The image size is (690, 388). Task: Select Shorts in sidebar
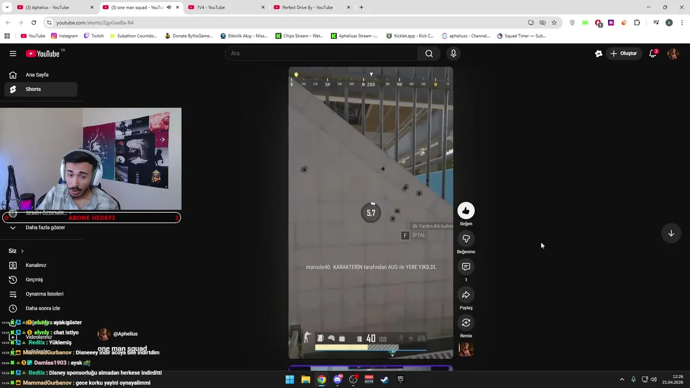tap(41, 89)
